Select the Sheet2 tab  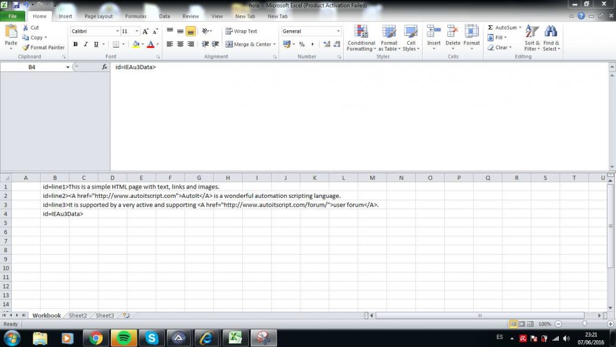78,315
